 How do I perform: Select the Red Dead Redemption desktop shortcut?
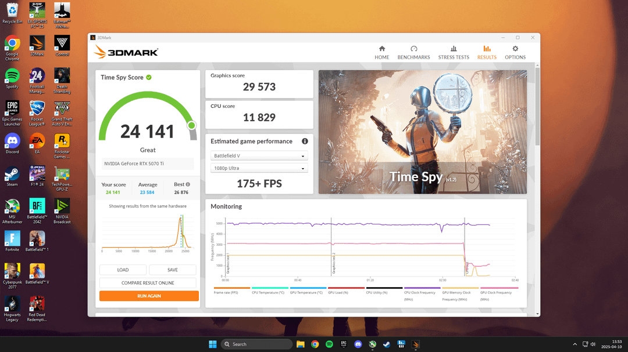[x=37, y=309]
